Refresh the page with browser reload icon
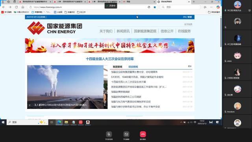252x142 pixels. (17, 7)
